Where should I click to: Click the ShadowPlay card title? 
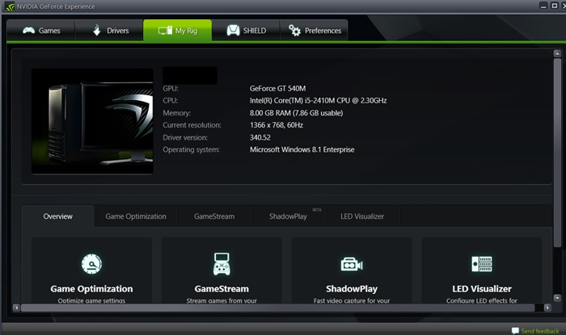tap(352, 289)
